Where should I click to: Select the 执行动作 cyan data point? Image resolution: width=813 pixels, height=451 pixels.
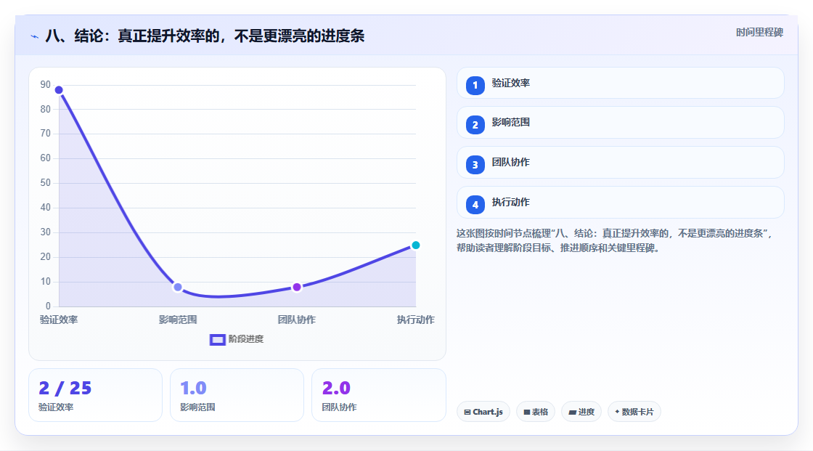415,245
